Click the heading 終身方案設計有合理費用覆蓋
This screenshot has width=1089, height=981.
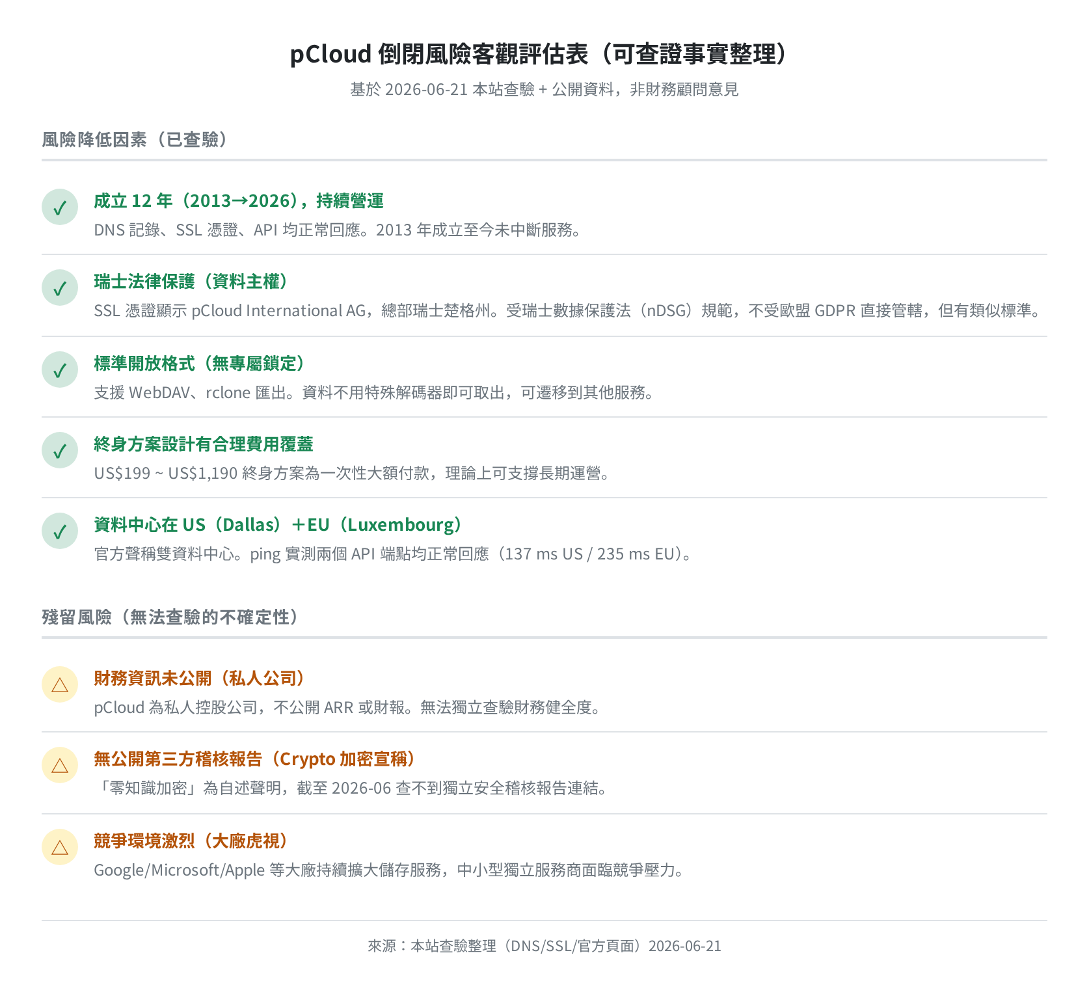pyautogui.click(x=204, y=444)
